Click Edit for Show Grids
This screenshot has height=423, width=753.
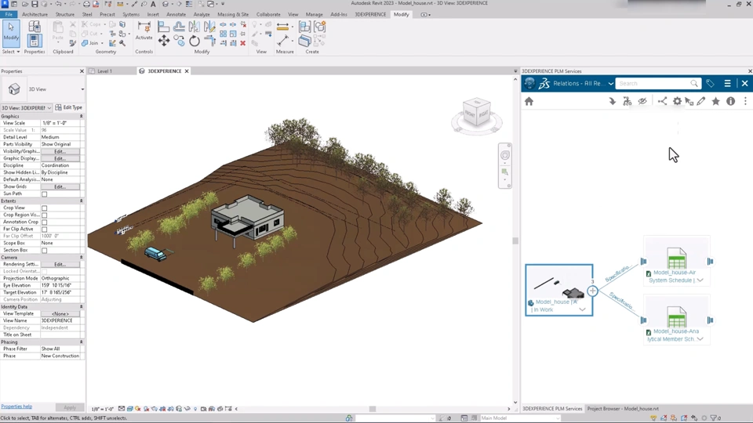tap(60, 186)
